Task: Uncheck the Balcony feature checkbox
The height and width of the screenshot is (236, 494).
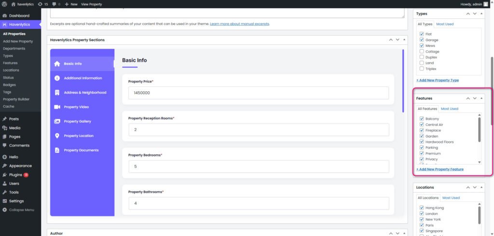Action: [422, 119]
